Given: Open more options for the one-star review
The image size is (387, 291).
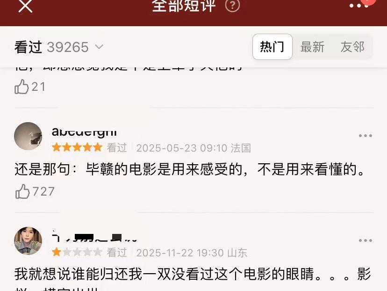Looking at the screenshot, I should [x=365, y=240].
